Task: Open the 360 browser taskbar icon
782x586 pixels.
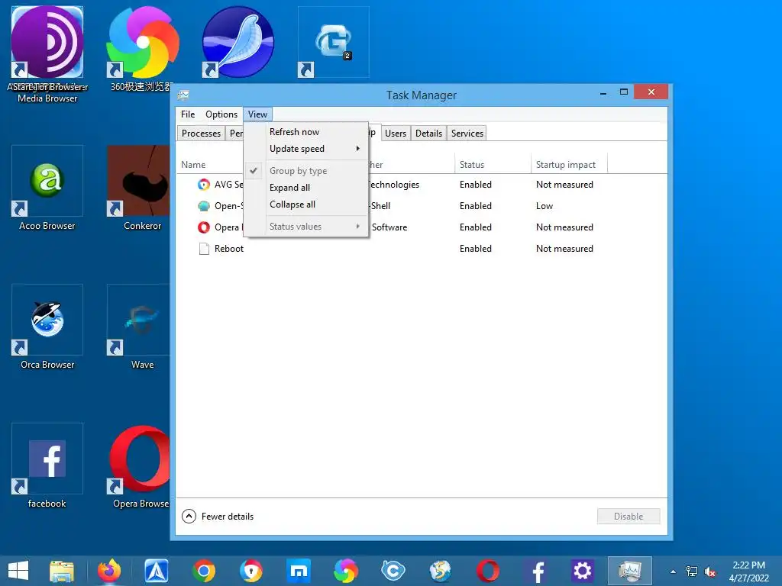Action: pyautogui.click(x=346, y=571)
